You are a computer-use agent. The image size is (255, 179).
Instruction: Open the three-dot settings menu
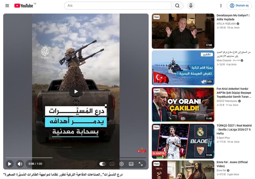coord(221,6)
